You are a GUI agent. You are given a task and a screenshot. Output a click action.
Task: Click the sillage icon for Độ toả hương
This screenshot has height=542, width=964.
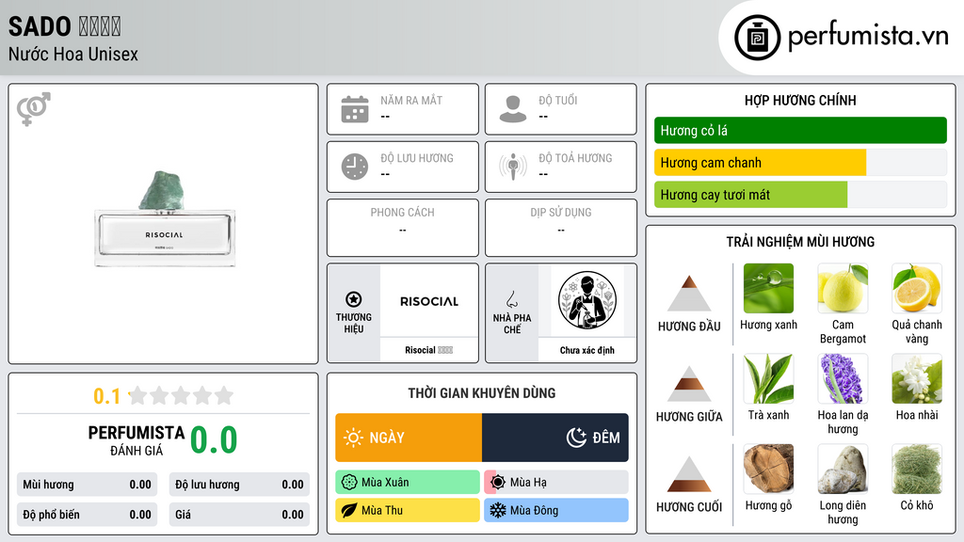(x=513, y=167)
